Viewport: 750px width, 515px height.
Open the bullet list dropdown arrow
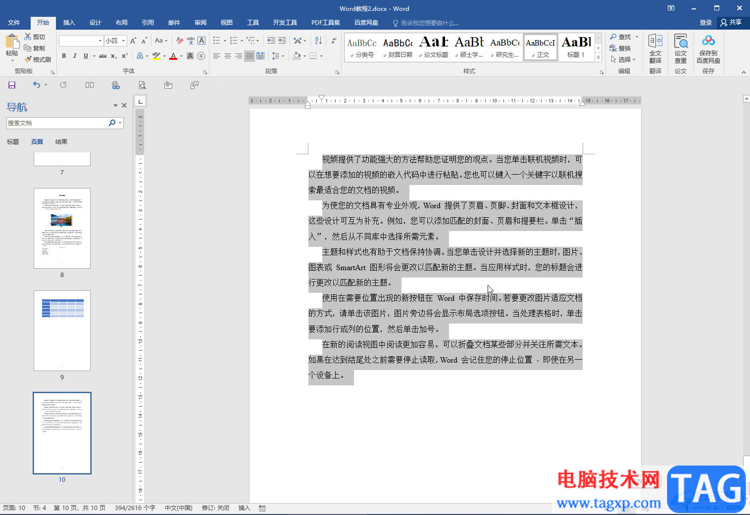(x=225, y=41)
